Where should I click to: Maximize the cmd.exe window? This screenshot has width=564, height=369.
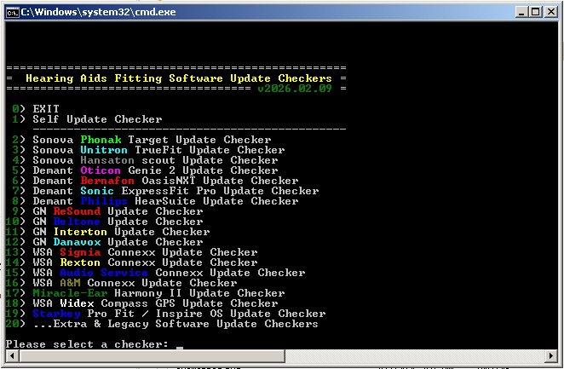click(536, 12)
